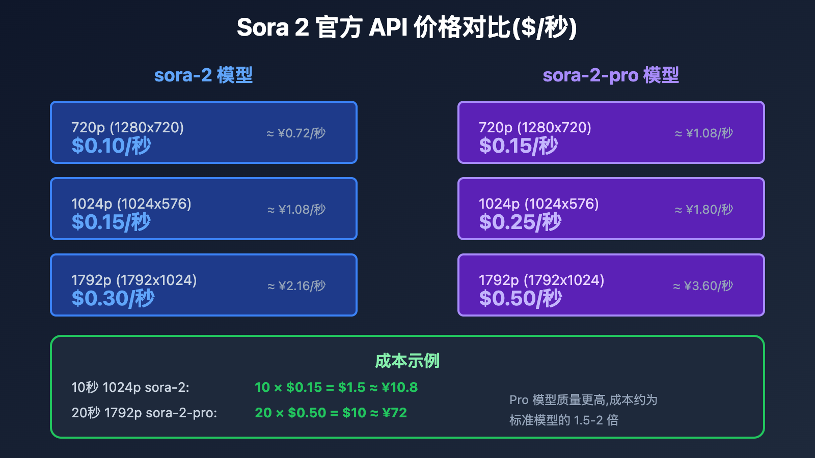This screenshot has height=458, width=815.
Task: Click the "10秒 1024p sora-2:" example label
Action: tap(130, 387)
